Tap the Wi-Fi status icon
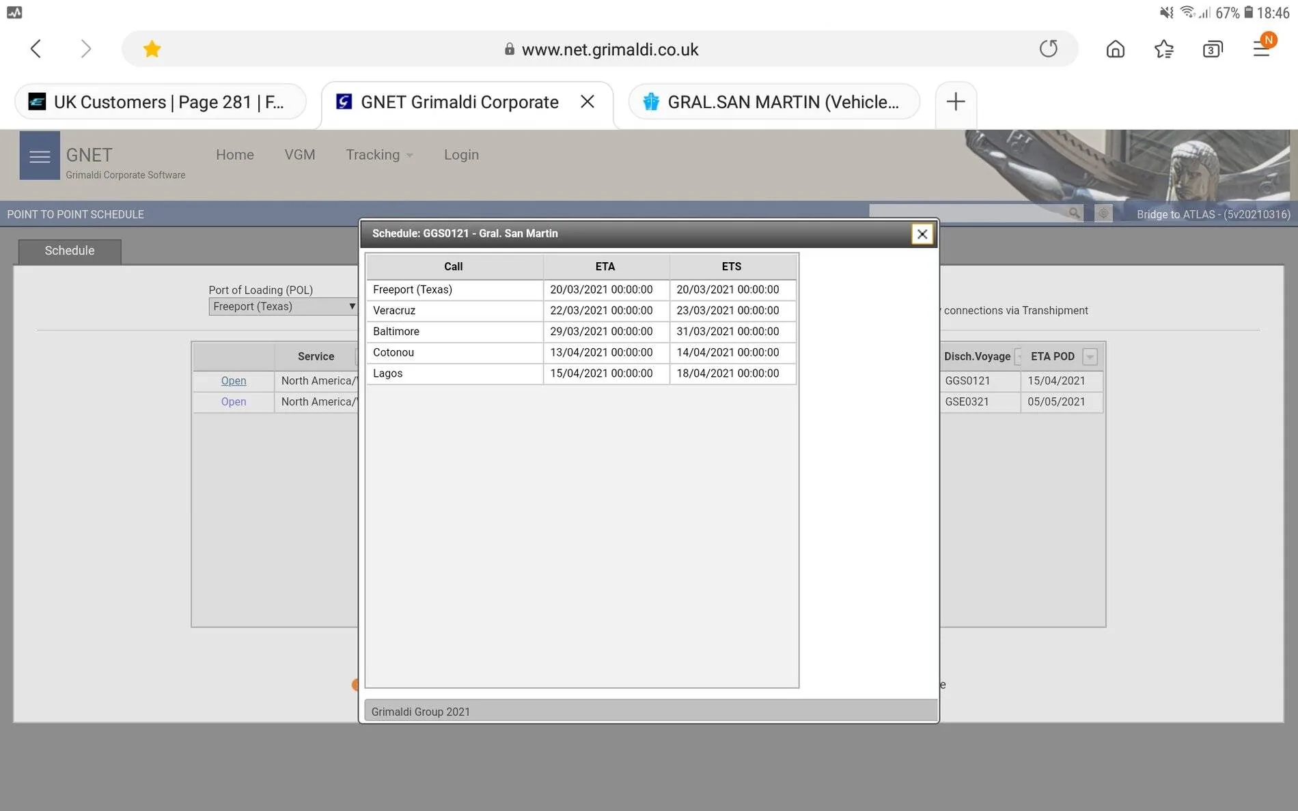 coord(1187,12)
